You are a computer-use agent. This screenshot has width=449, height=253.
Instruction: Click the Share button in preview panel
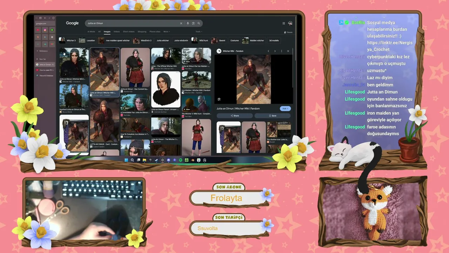[235, 116]
